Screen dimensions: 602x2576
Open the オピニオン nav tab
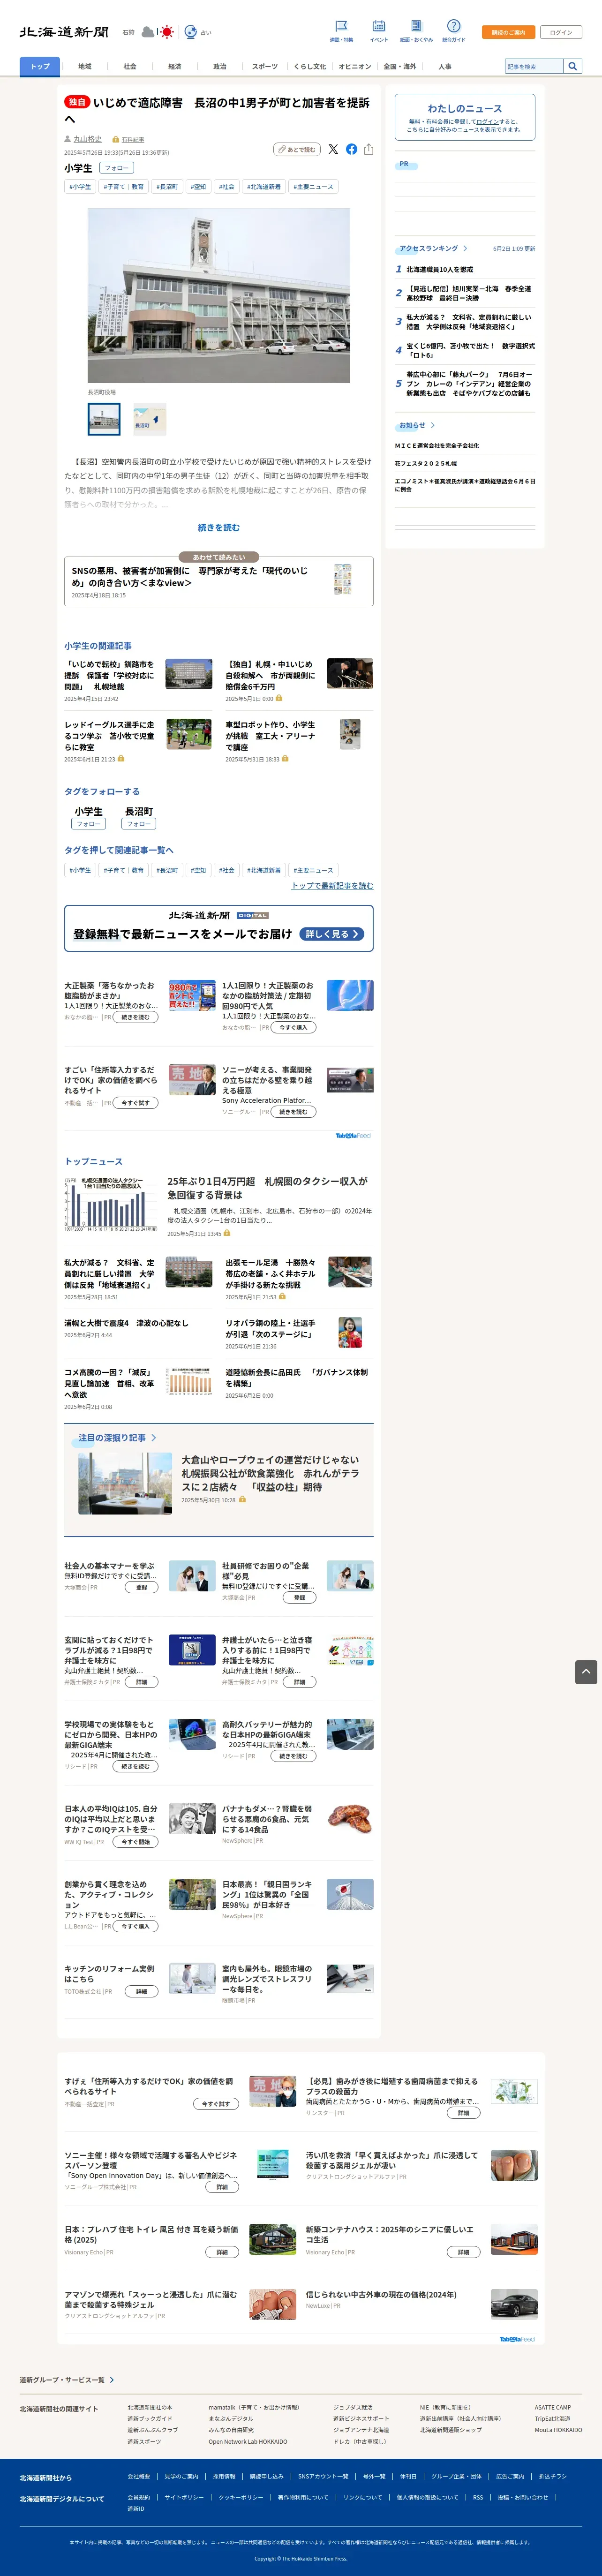pos(355,66)
